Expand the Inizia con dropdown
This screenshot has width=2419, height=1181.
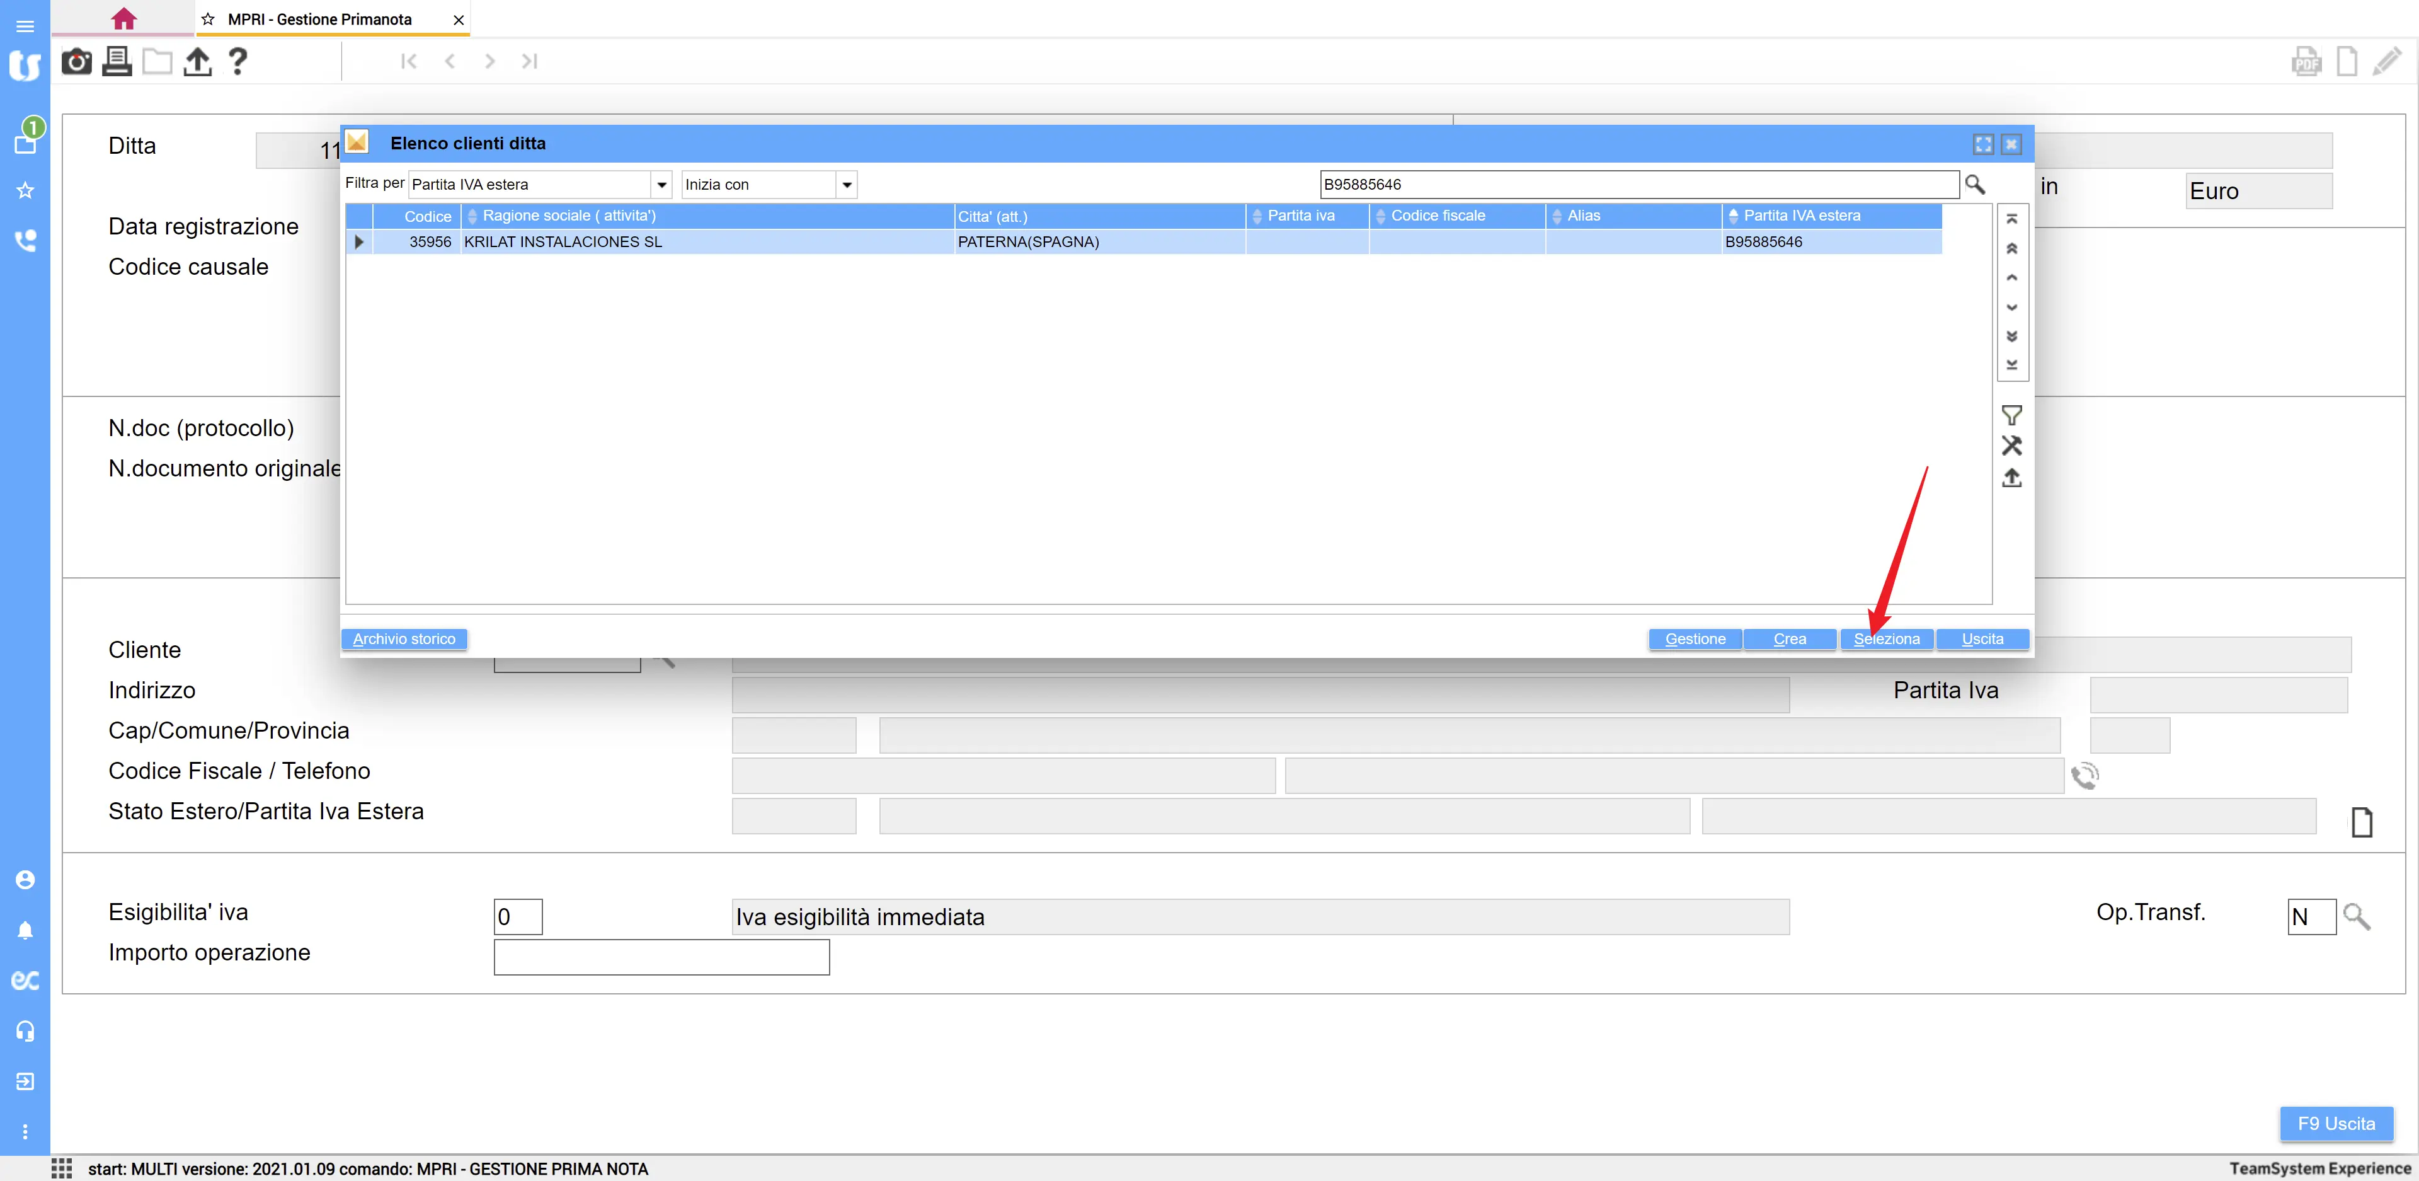coord(847,185)
